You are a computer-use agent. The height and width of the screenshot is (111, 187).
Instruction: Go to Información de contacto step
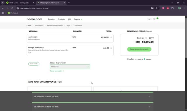pos(55,26)
